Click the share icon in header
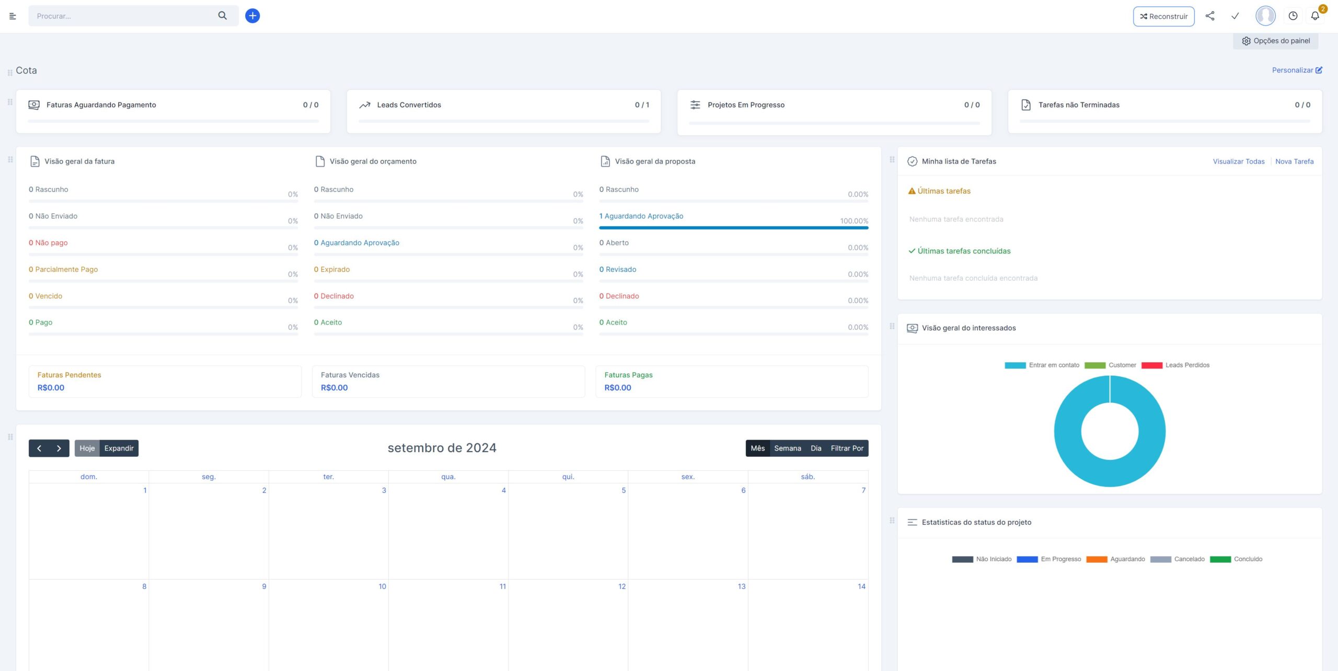Screen dimensions: 1338x671 pos(1209,16)
